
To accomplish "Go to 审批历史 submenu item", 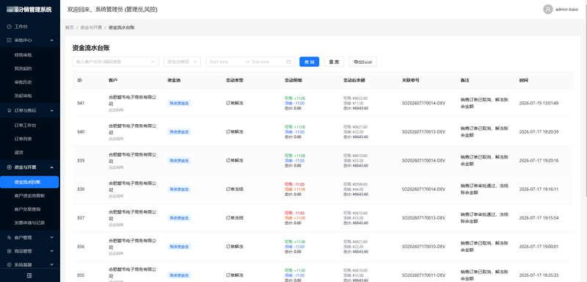I will pos(23,82).
